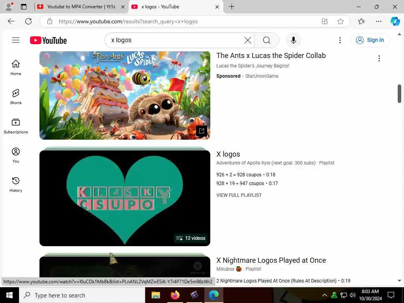Screen dimensions: 404x303
Task: Click the scrollbar up arrow
Action: point(399,34)
